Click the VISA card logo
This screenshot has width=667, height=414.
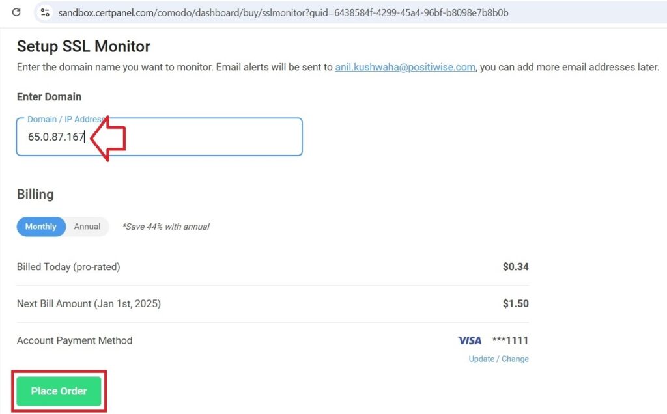pos(470,340)
